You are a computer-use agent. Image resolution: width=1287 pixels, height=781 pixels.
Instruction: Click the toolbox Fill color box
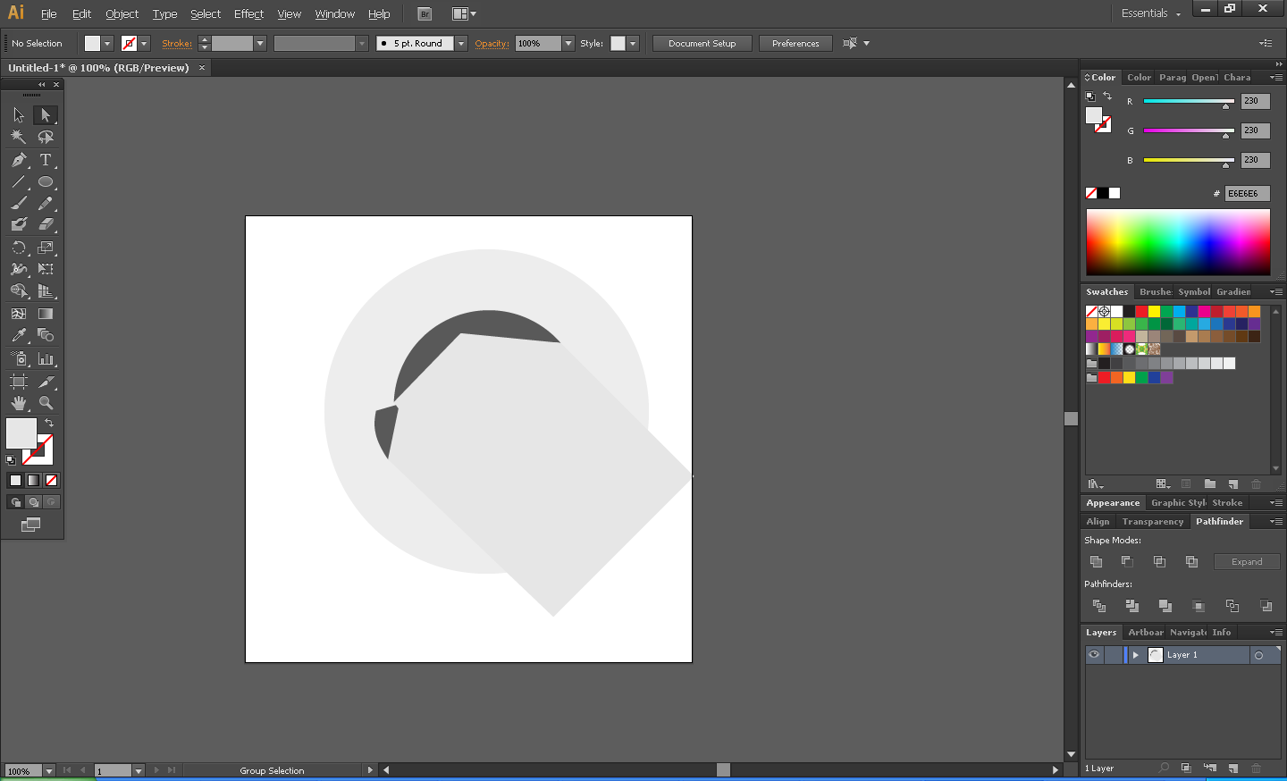point(21,433)
